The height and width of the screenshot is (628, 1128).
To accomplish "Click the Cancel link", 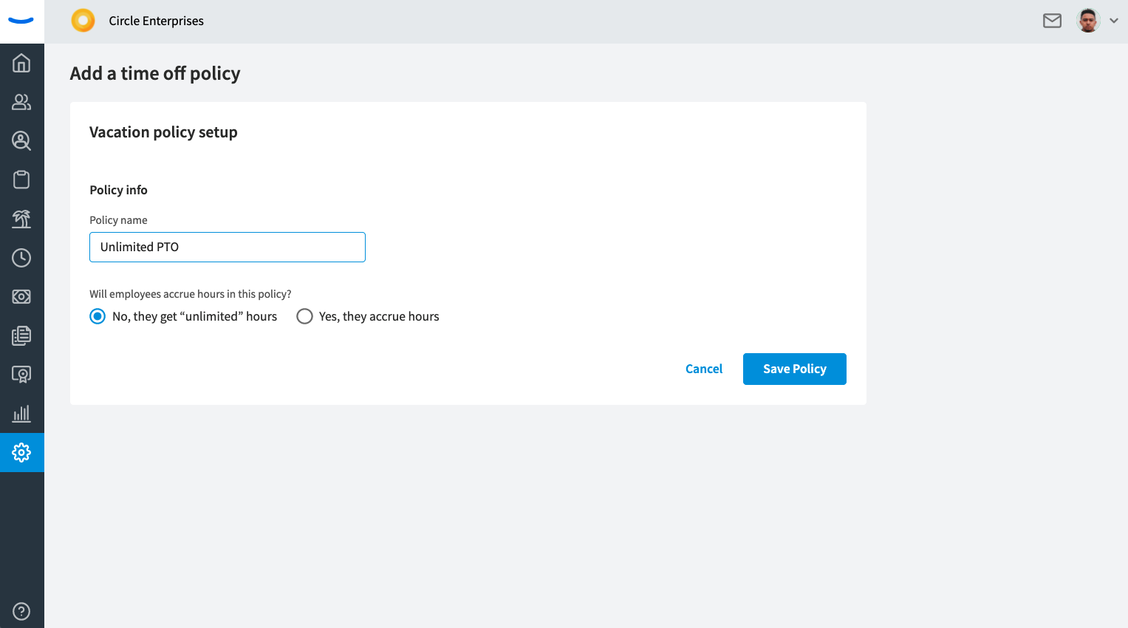I will [704, 369].
